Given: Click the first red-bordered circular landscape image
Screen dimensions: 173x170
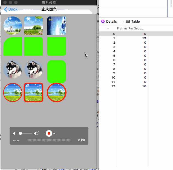Looking at the screenshot, I should click(x=13, y=93).
